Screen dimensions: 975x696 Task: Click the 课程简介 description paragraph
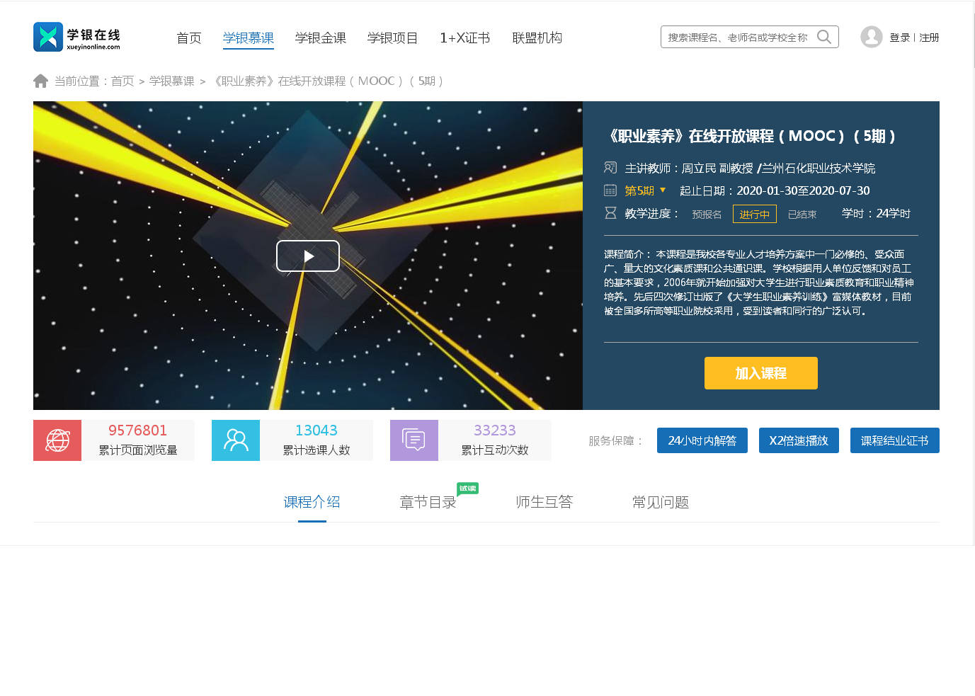coord(759,283)
